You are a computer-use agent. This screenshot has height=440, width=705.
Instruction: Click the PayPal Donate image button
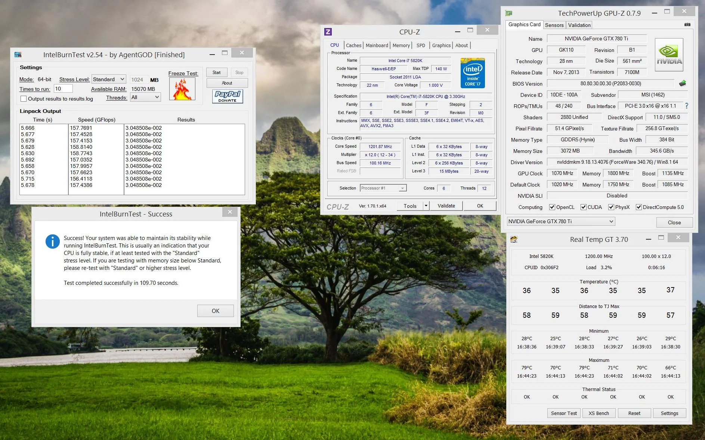pyautogui.click(x=228, y=96)
